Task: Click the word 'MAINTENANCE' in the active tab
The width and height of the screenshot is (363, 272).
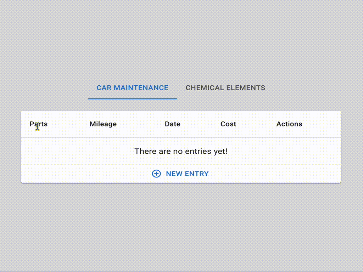Action: coord(141,88)
